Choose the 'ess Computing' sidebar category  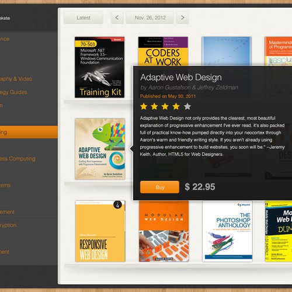(29, 159)
